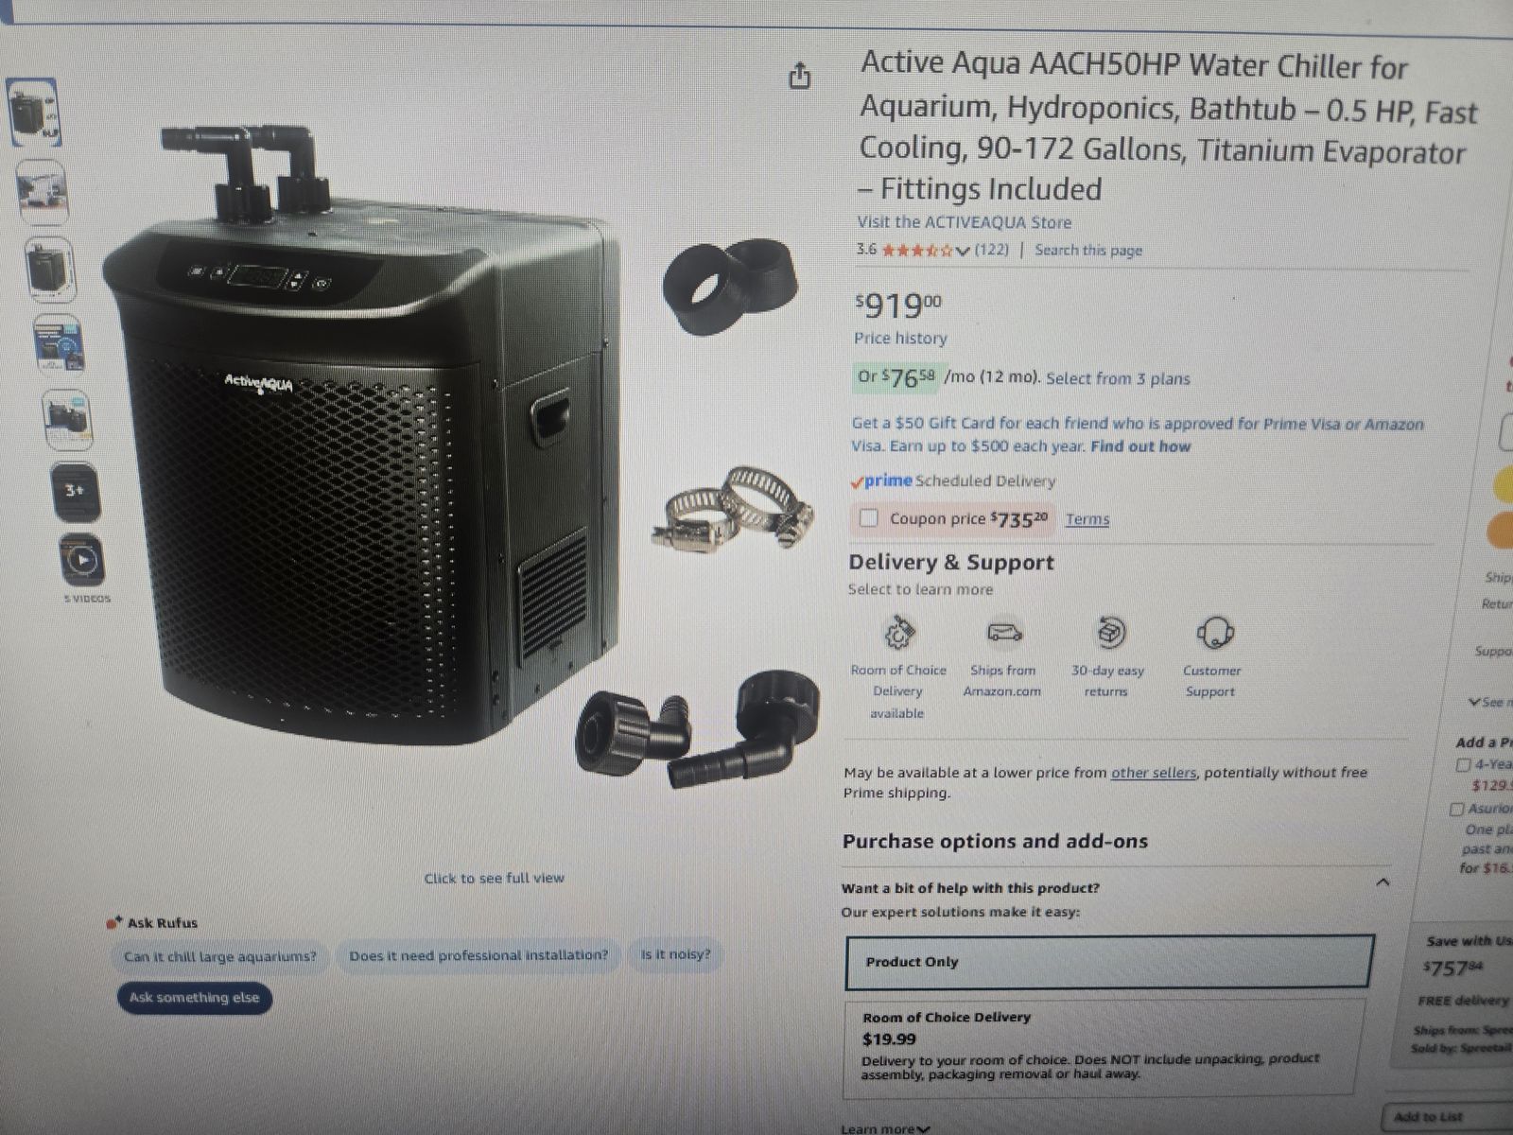Viewport: 1513px width, 1135px height.
Task: Collapse the help with this product section
Action: click(1383, 882)
